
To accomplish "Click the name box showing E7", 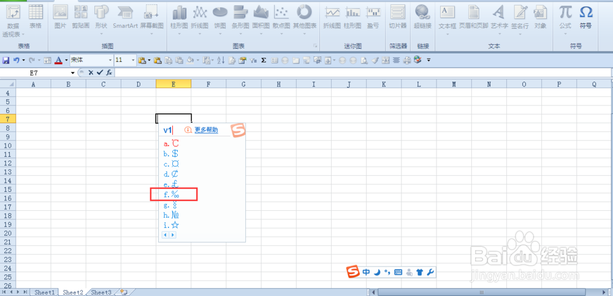I will click(x=35, y=73).
